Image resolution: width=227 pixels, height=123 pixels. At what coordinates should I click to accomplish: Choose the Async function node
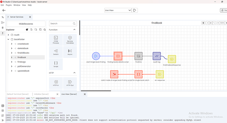(70, 52)
